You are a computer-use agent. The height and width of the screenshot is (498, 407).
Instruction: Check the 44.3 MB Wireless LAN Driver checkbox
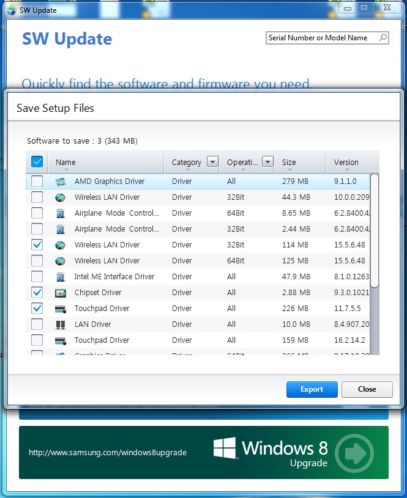point(37,197)
